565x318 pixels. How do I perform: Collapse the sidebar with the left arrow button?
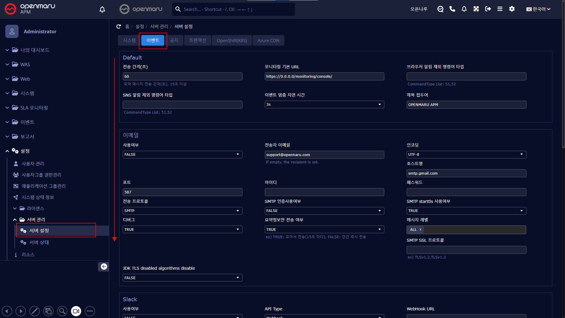click(x=104, y=266)
